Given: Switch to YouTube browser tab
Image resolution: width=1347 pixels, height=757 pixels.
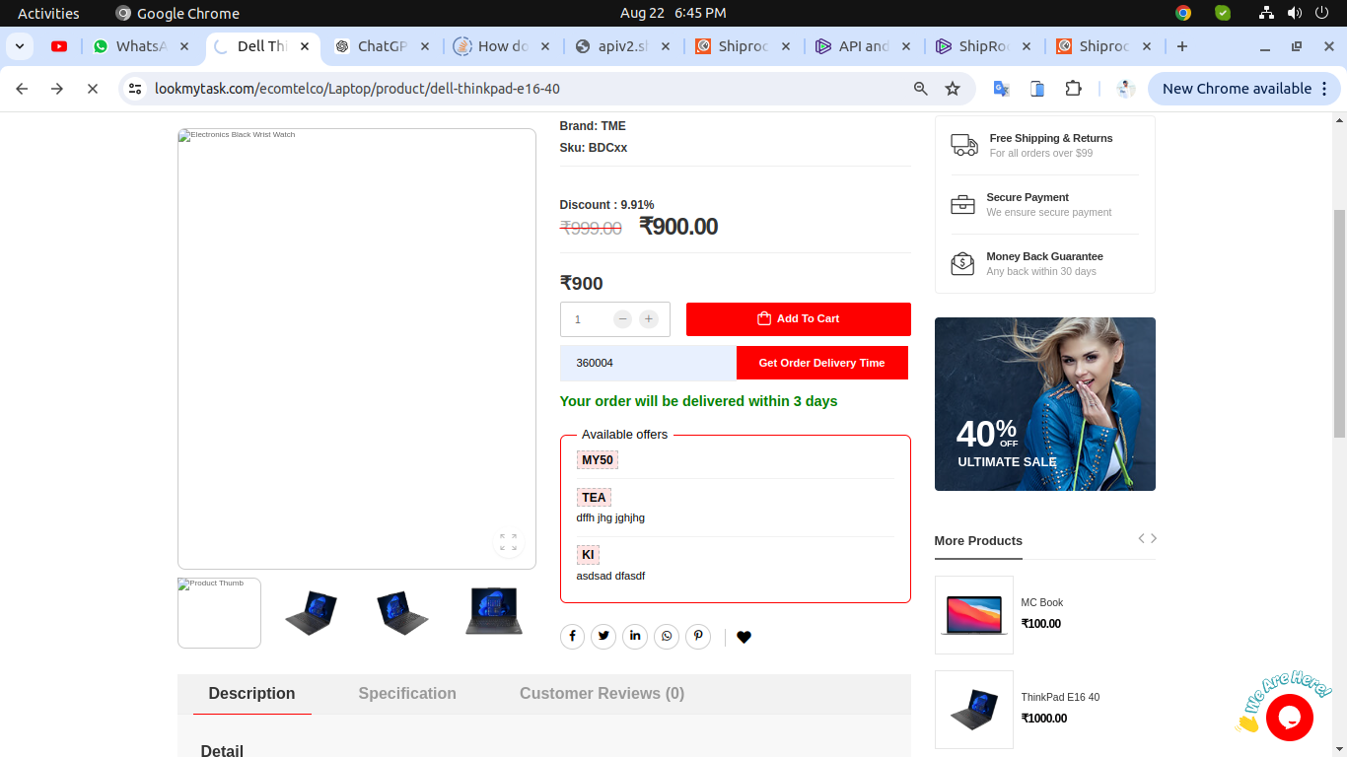Looking at the screenshot, I should tap(59, 46).
